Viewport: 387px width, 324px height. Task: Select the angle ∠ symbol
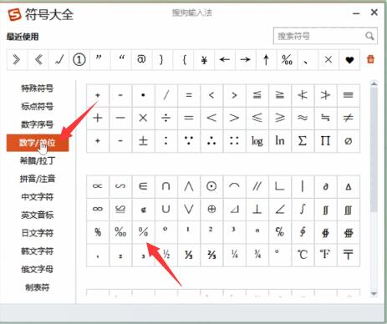(x=280, y=209)
